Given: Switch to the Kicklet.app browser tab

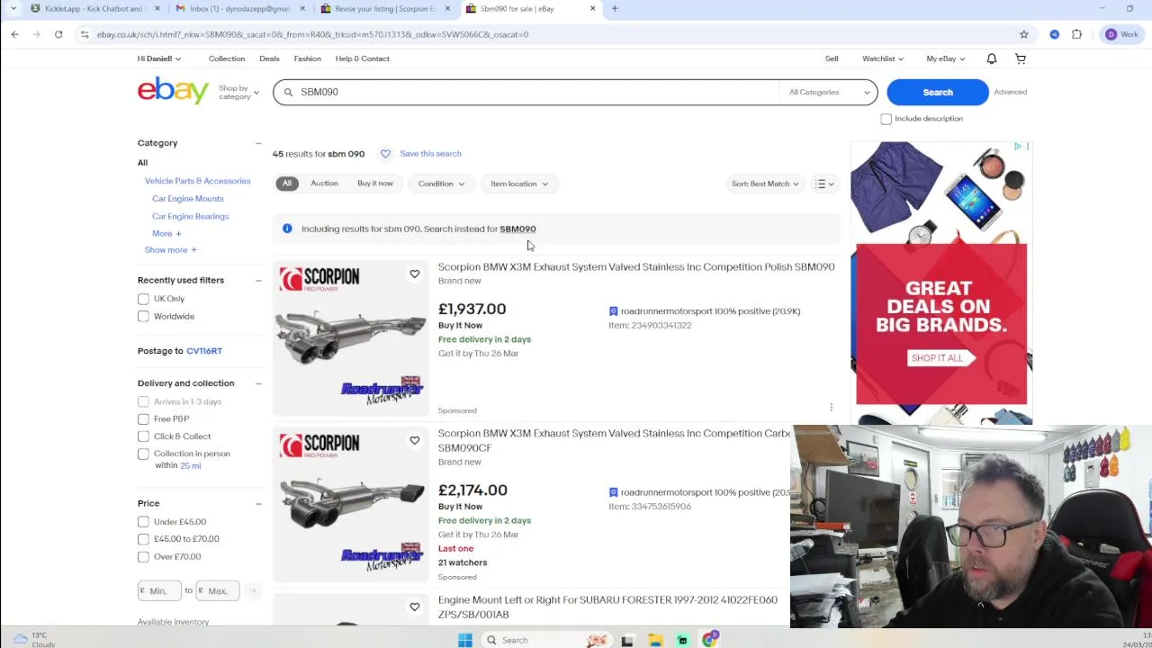Looking at the screenshot, I should point(93,8).
